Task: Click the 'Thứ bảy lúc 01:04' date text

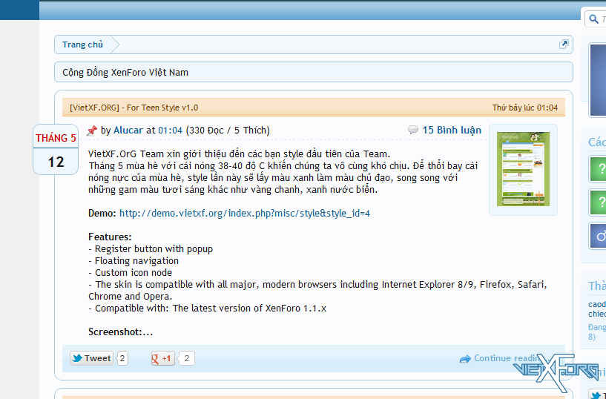Action: click(x=525, y=108)
